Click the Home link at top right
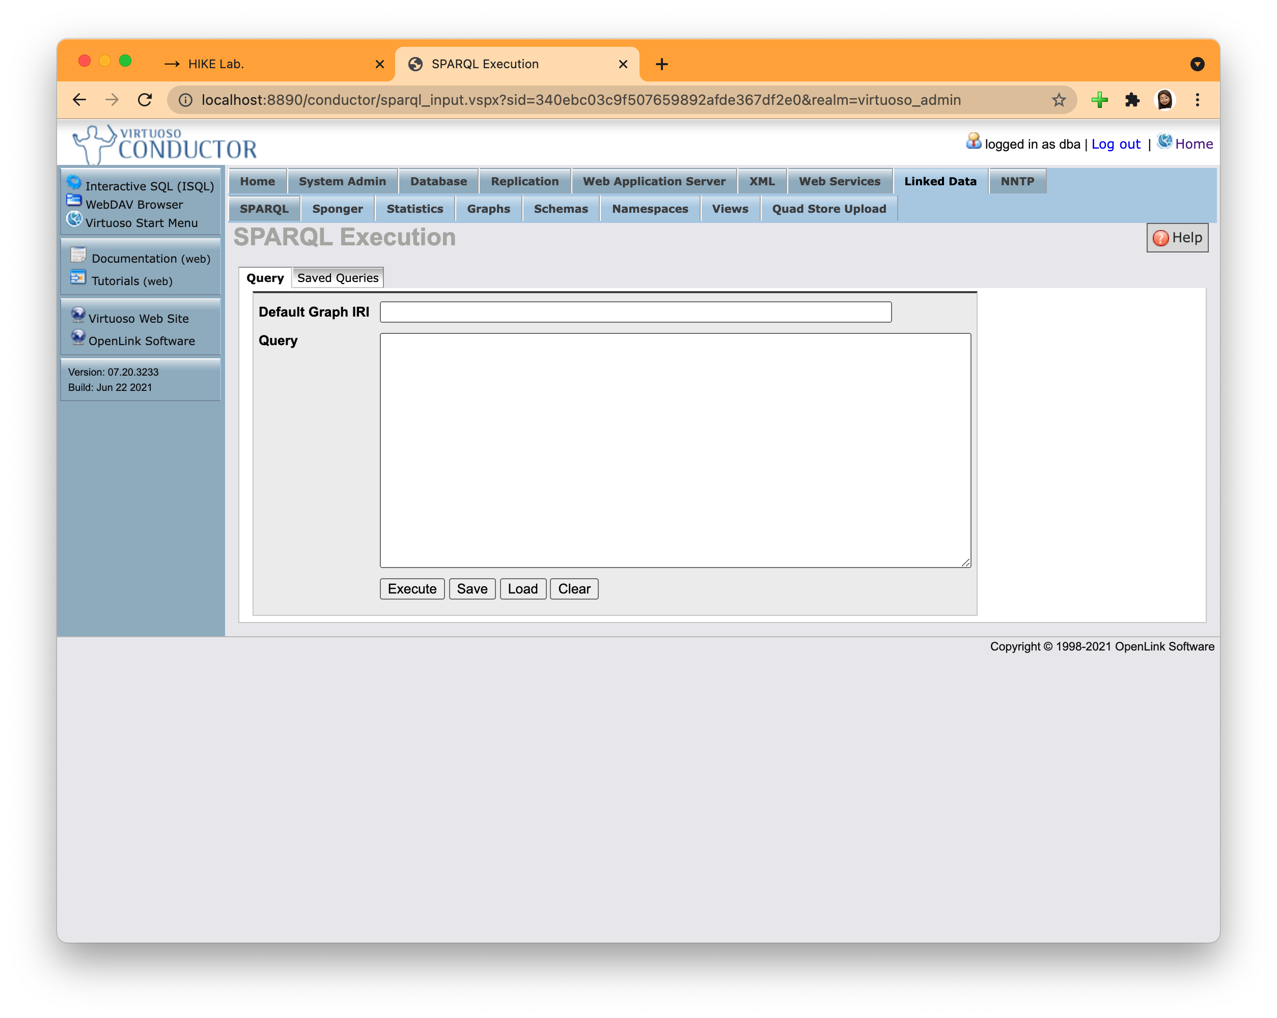 [1193, 144]
